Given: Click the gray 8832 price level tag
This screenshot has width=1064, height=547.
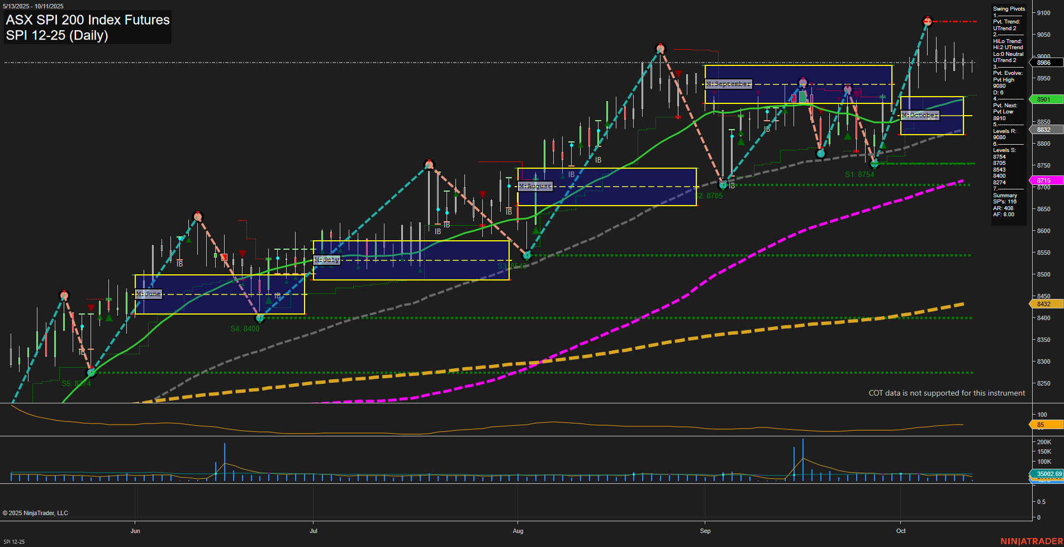Looking at the screenshot, I should click(1044, 130).
